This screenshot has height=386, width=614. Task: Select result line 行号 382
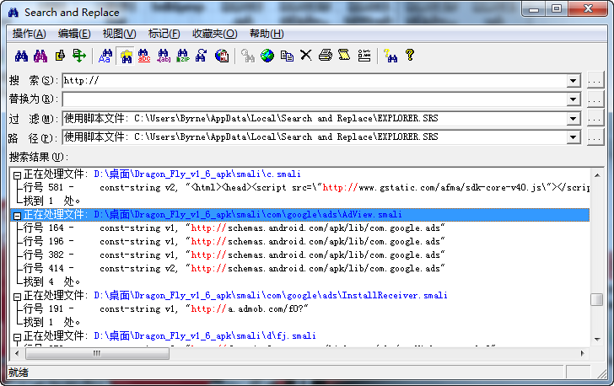click(234, 255)
